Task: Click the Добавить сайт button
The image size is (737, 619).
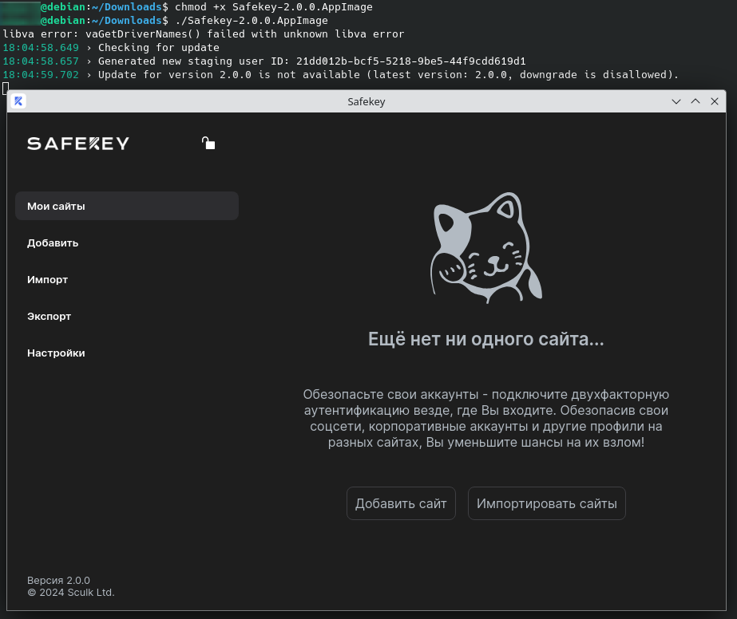Action: pos(401,503)
